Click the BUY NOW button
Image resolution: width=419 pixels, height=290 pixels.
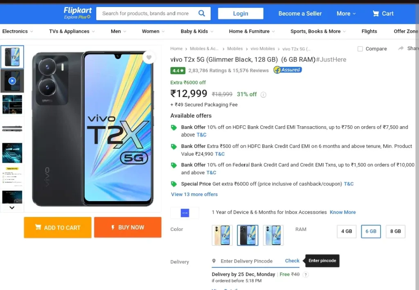click(x=128, y=227)
